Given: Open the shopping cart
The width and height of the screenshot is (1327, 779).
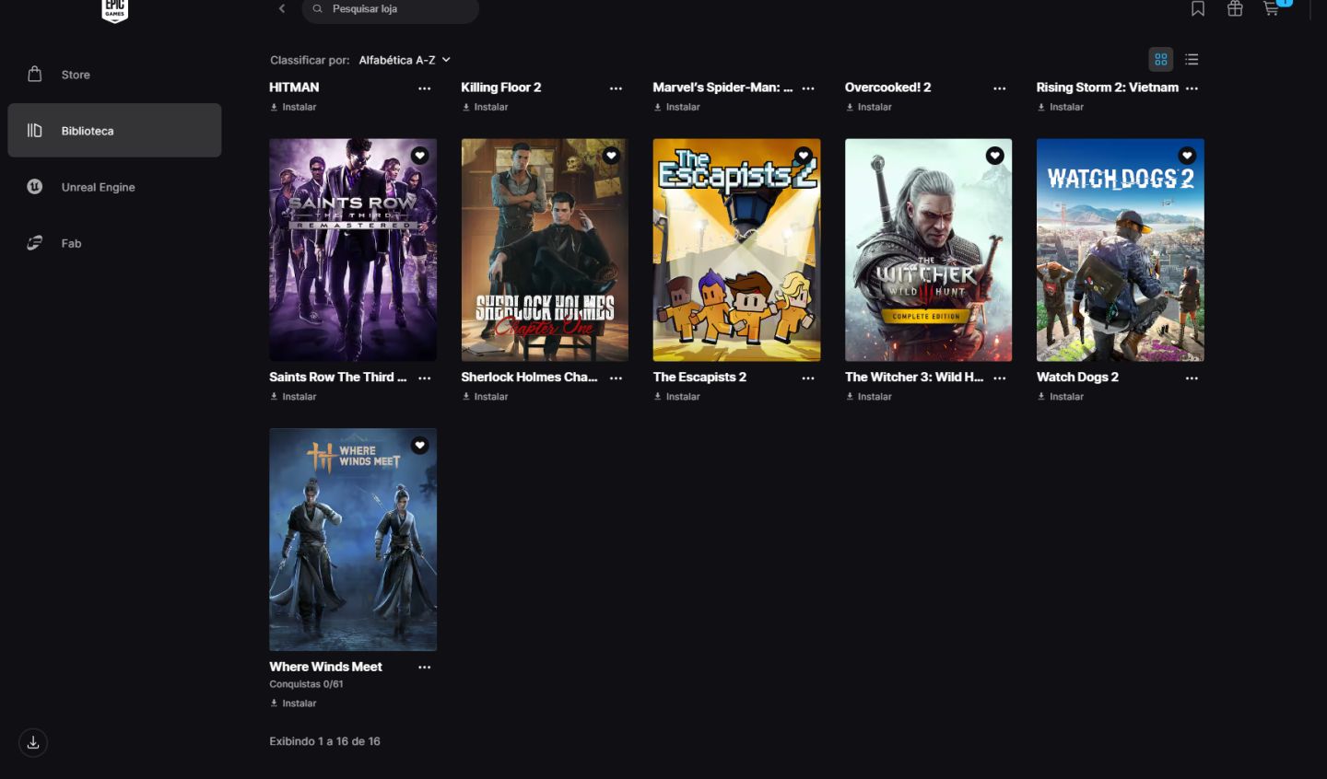Looking at the screenshot, I should [x=1272, y=9].
